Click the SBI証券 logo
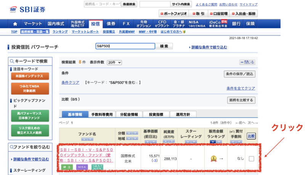This screenshot has height=175, width=305. pos(27,9)
